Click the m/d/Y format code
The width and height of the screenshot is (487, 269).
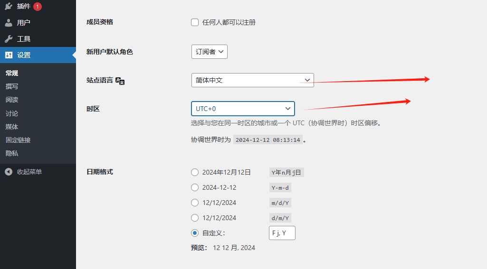280,203
